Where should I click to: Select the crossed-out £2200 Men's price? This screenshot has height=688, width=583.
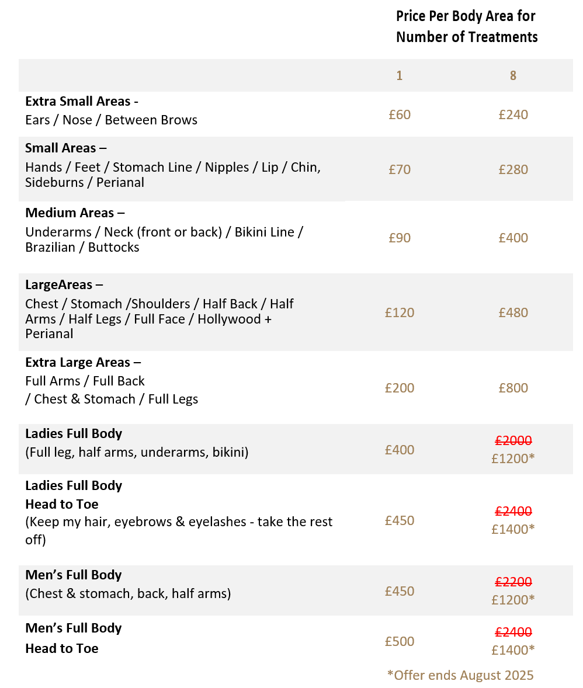pyautogui.click(x=513, y=582)
